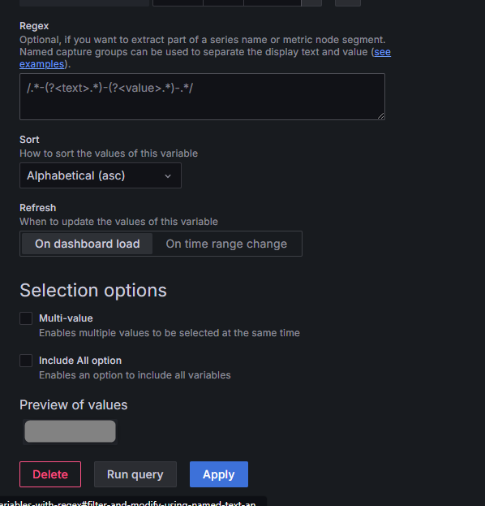Click the 'Preview of values' heading
This screenshot has width=485, height=506.
click(x=74, y=404)
